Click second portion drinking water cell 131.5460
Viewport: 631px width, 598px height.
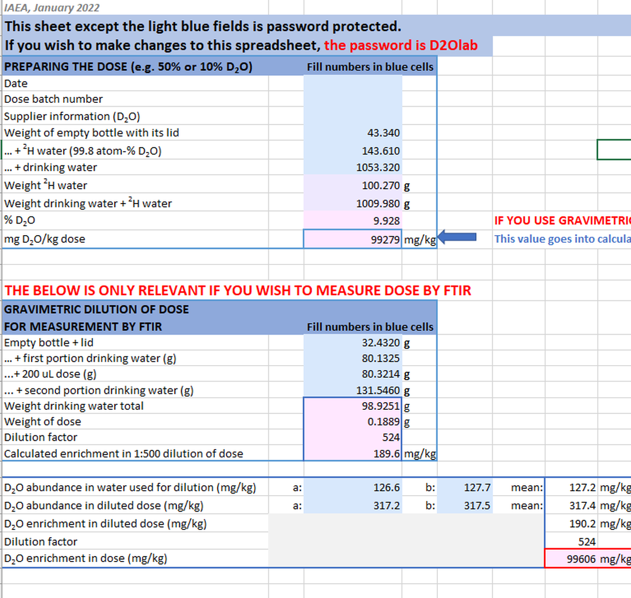click(353, 390)
